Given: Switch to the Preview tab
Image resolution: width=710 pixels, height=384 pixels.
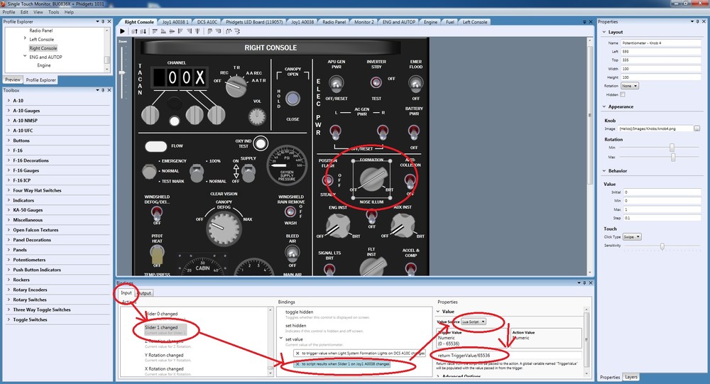Looking at the screenshot, I should click(13, 79).
